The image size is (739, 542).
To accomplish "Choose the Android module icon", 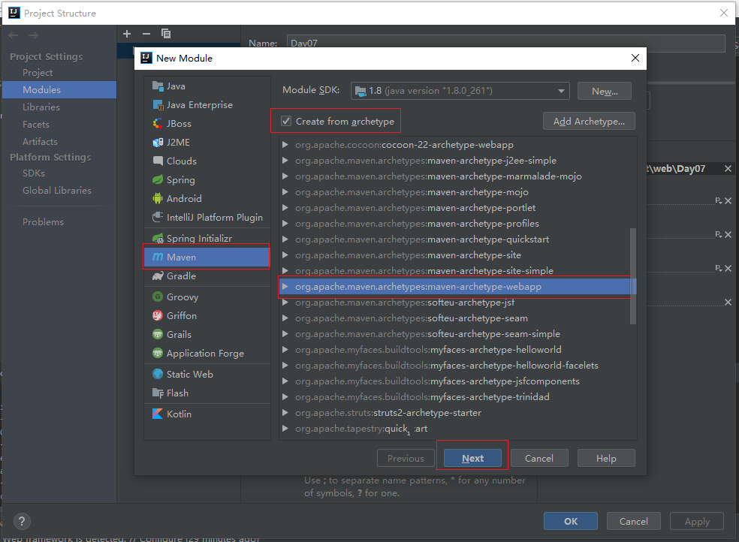I will pos(158,199).
